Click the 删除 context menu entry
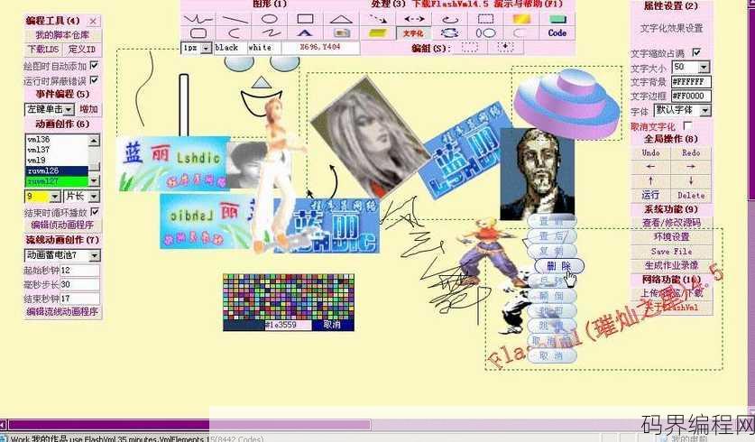 click(559, 266)
